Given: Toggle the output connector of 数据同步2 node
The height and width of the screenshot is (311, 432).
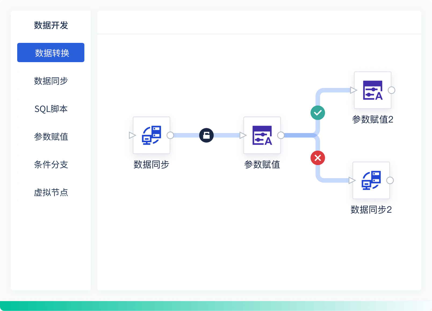Looking at the screenshot, I should pos(390,180).
